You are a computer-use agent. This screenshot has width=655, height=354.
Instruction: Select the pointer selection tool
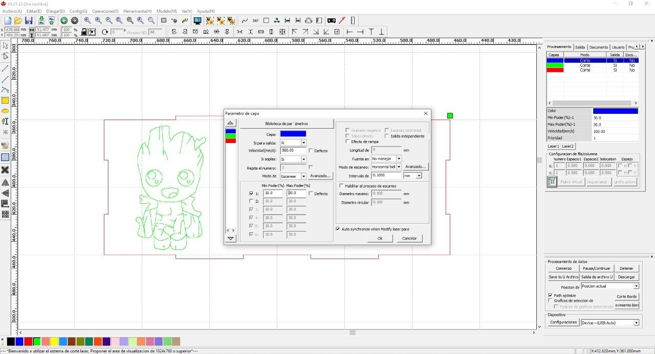click(5, 46)
